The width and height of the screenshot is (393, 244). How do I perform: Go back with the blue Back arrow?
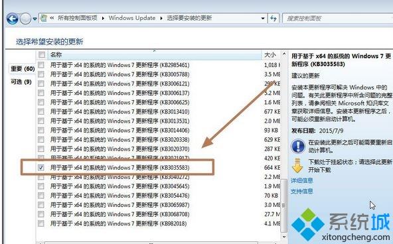pyautogui.click(x=12, y=19)
